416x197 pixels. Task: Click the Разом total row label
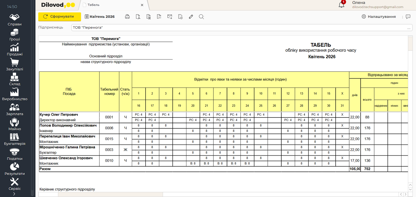(x=45, y=169)
